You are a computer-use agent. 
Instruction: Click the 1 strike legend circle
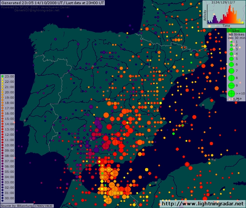(231, 42)
